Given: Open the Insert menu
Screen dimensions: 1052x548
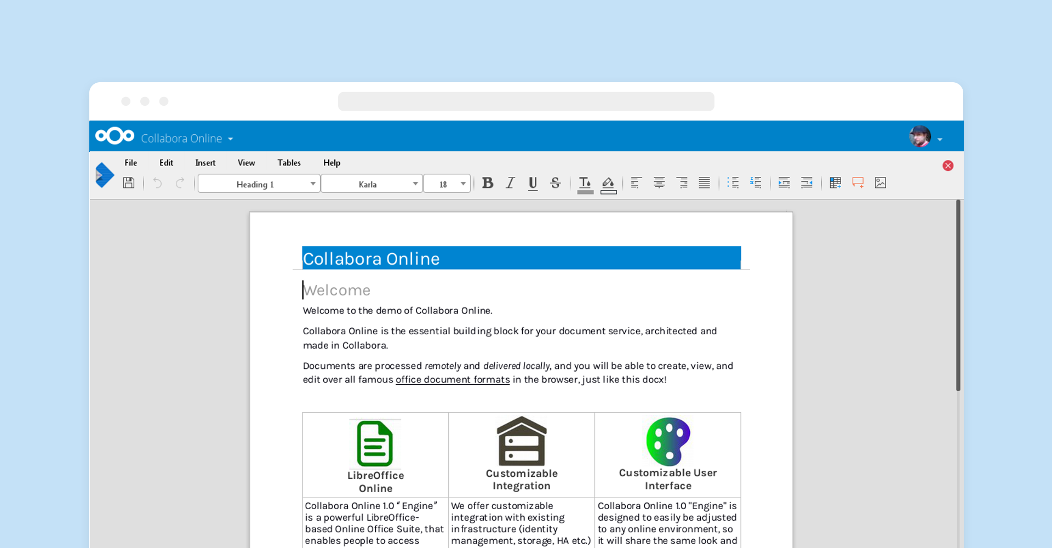Looking at the screenshot, I should (205, 163).
